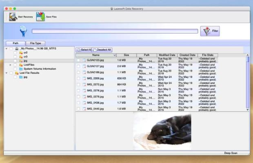Tick the IMG_0269.jpg checkbox
Screen dimensions: 253x163
(78, 78)
